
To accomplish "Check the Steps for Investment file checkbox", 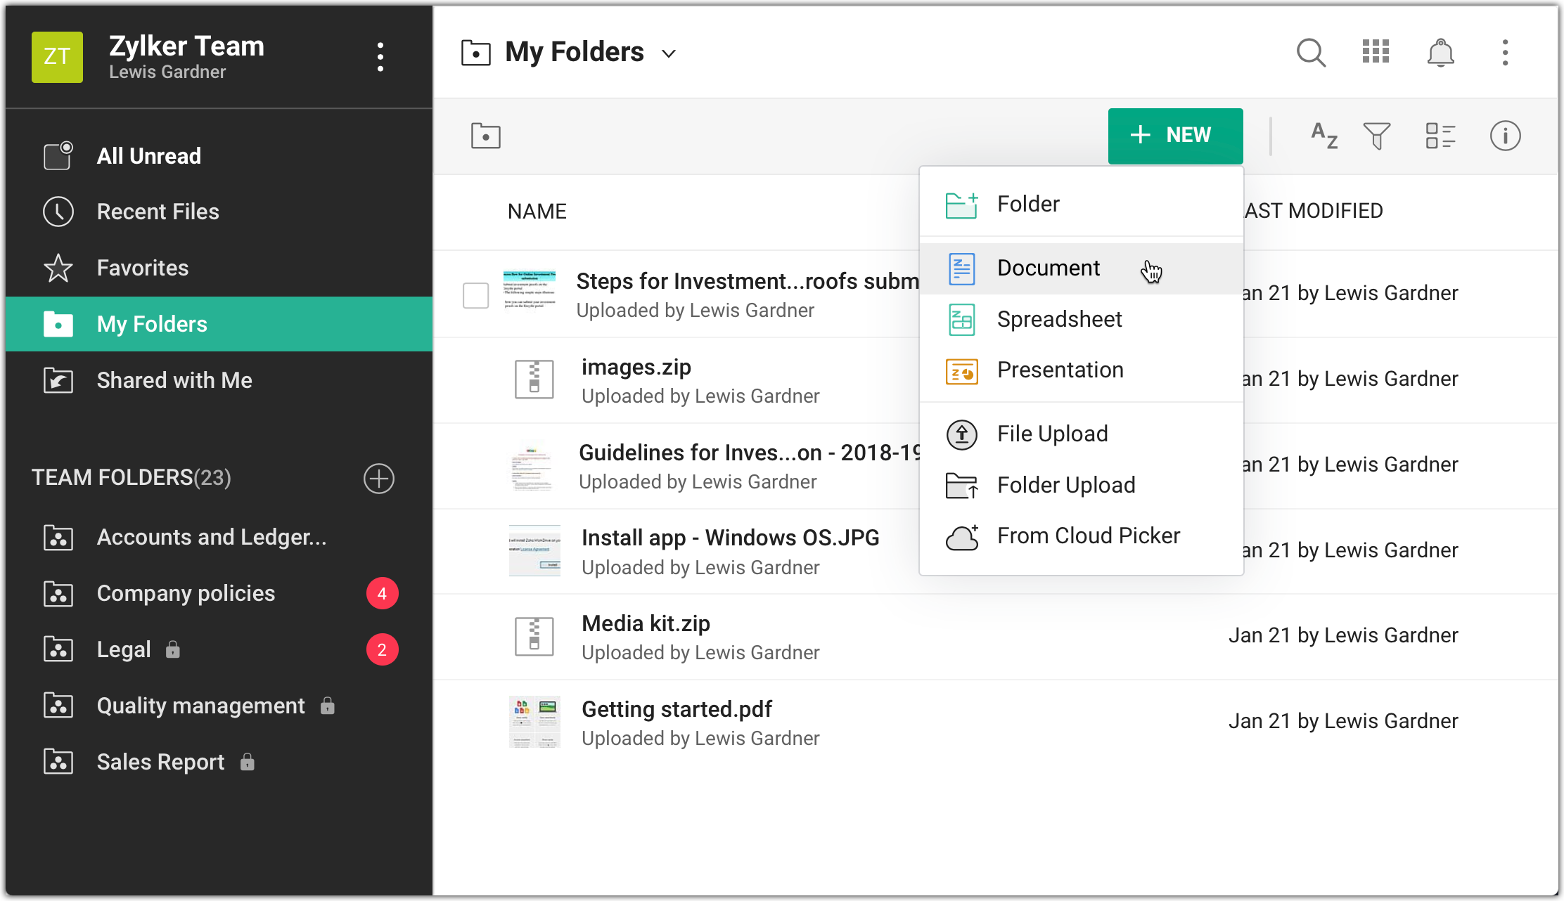I will click(x=476, y=295).
